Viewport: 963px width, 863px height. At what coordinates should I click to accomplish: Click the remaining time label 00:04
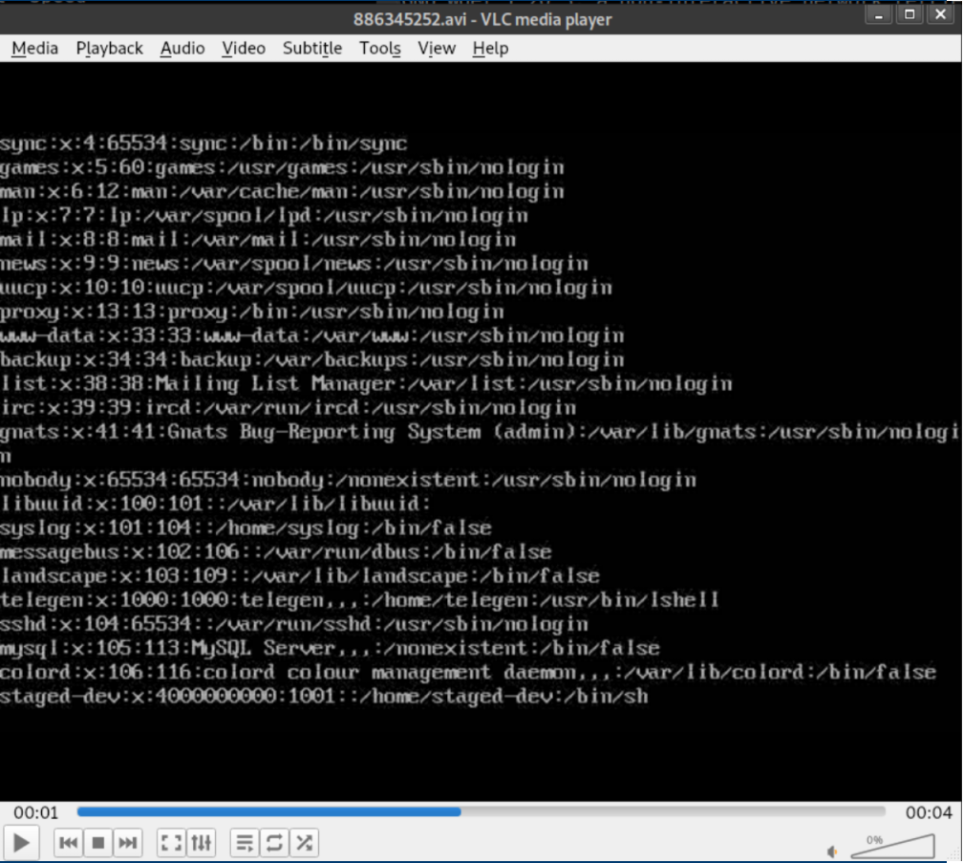[929, 813]
